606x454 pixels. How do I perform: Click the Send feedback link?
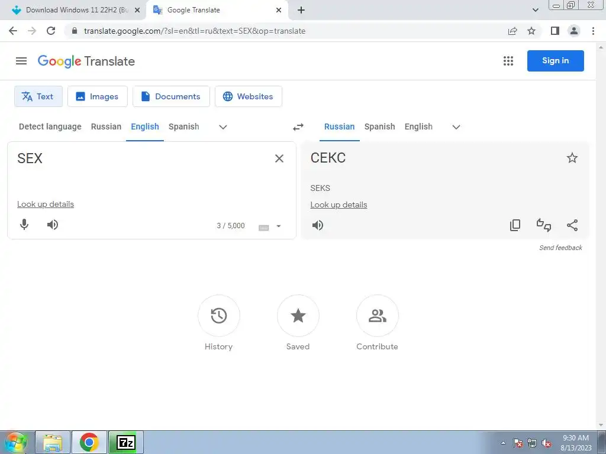pos(560,248)
